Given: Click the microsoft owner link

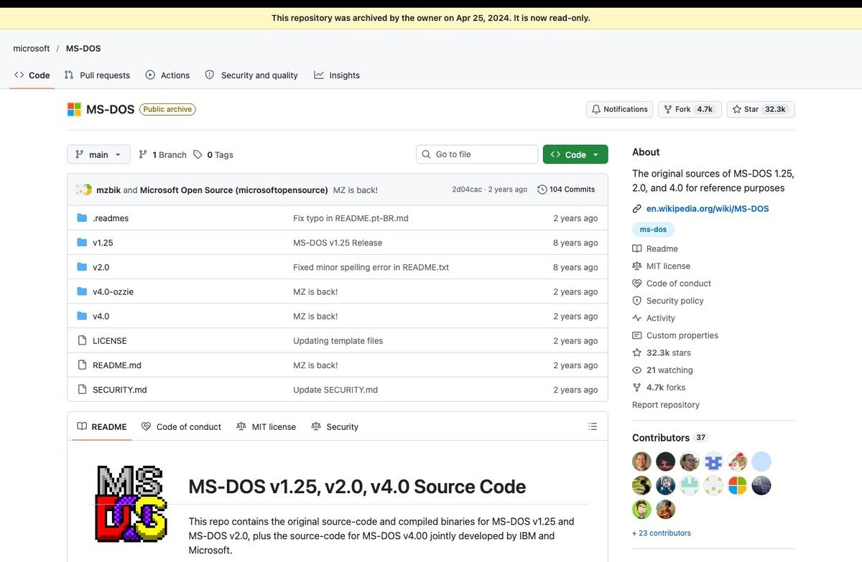Looking at the screenshot, I should pos(32,49).
